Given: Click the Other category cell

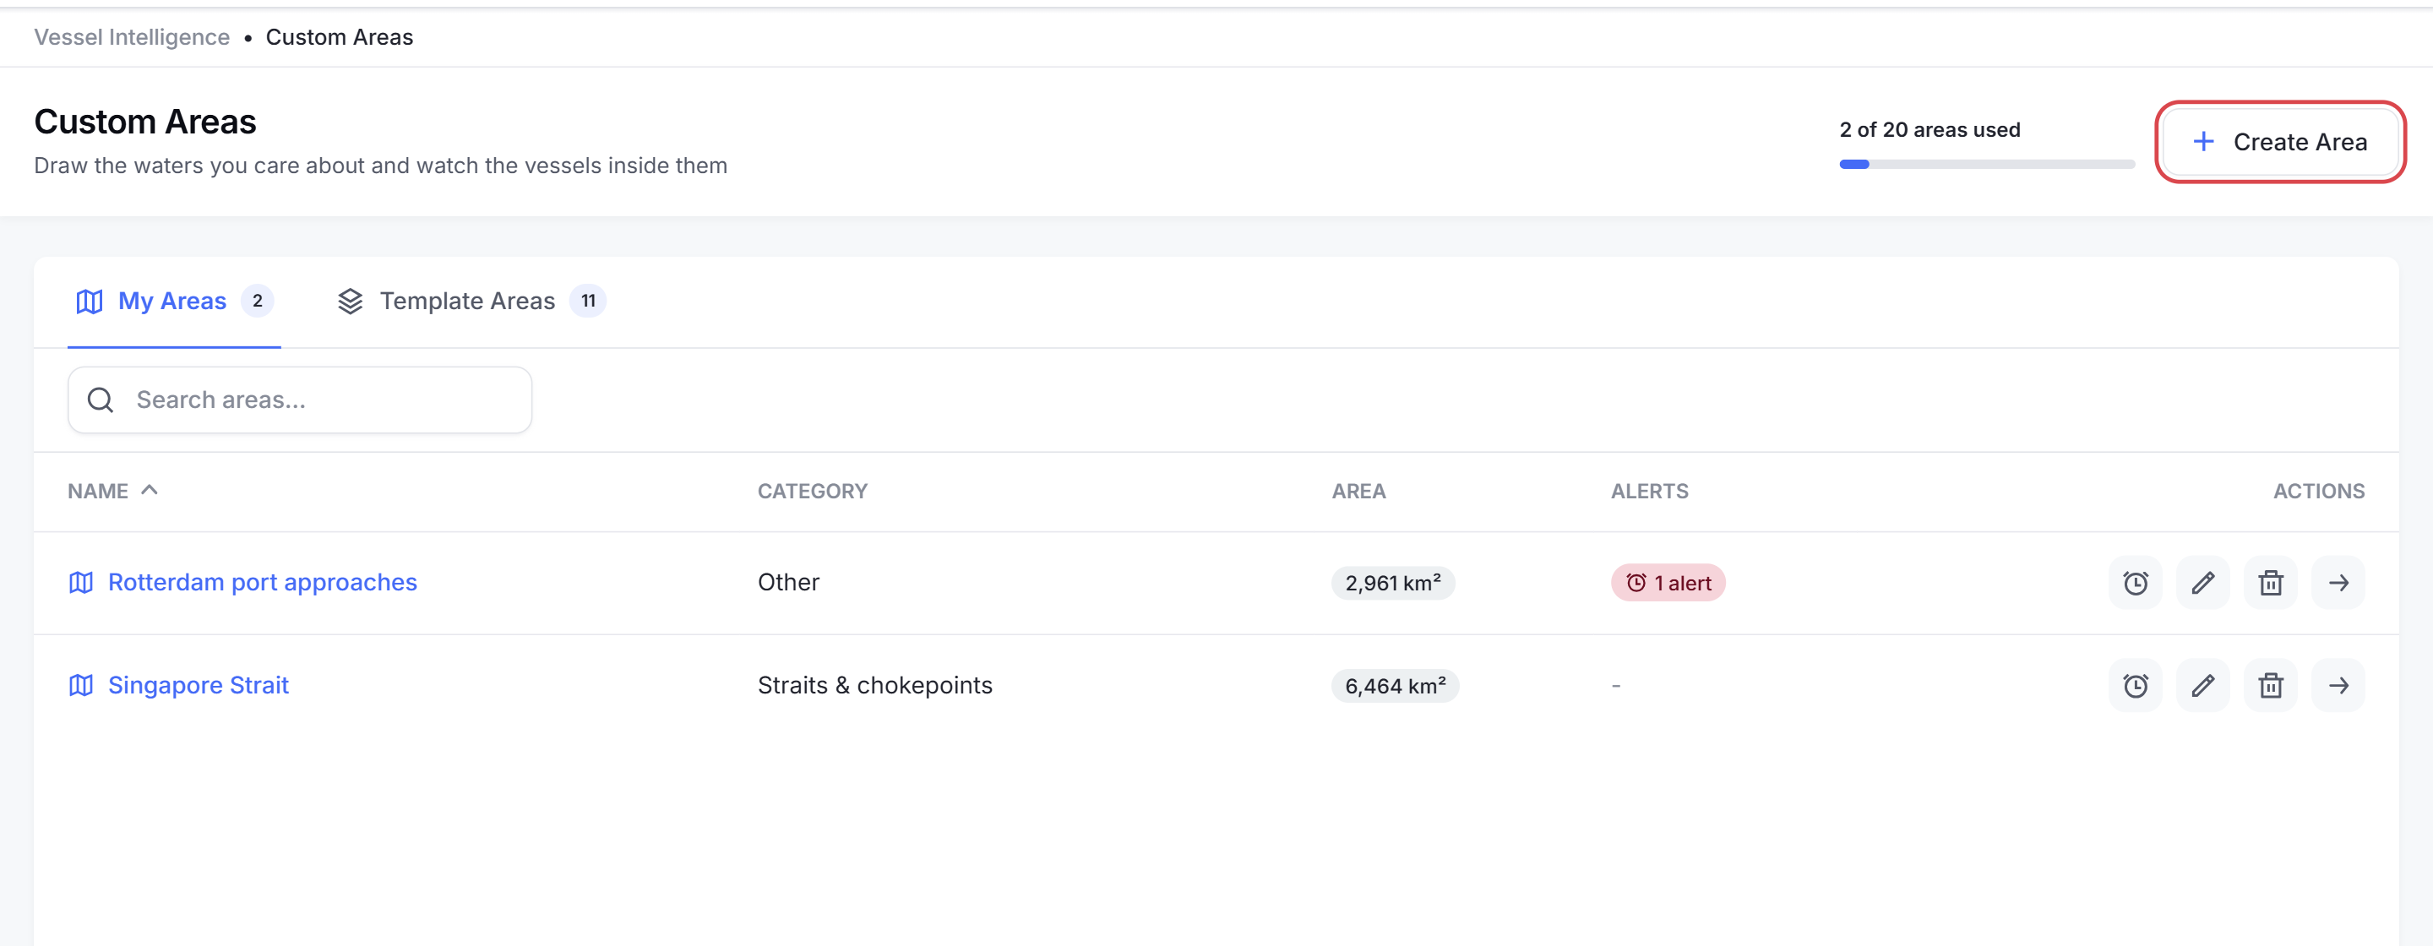Looking at the screenshot, I should pyautogui.click(x=789, y=583).
